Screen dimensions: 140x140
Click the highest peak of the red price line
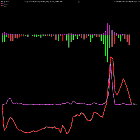coord(111,57)
